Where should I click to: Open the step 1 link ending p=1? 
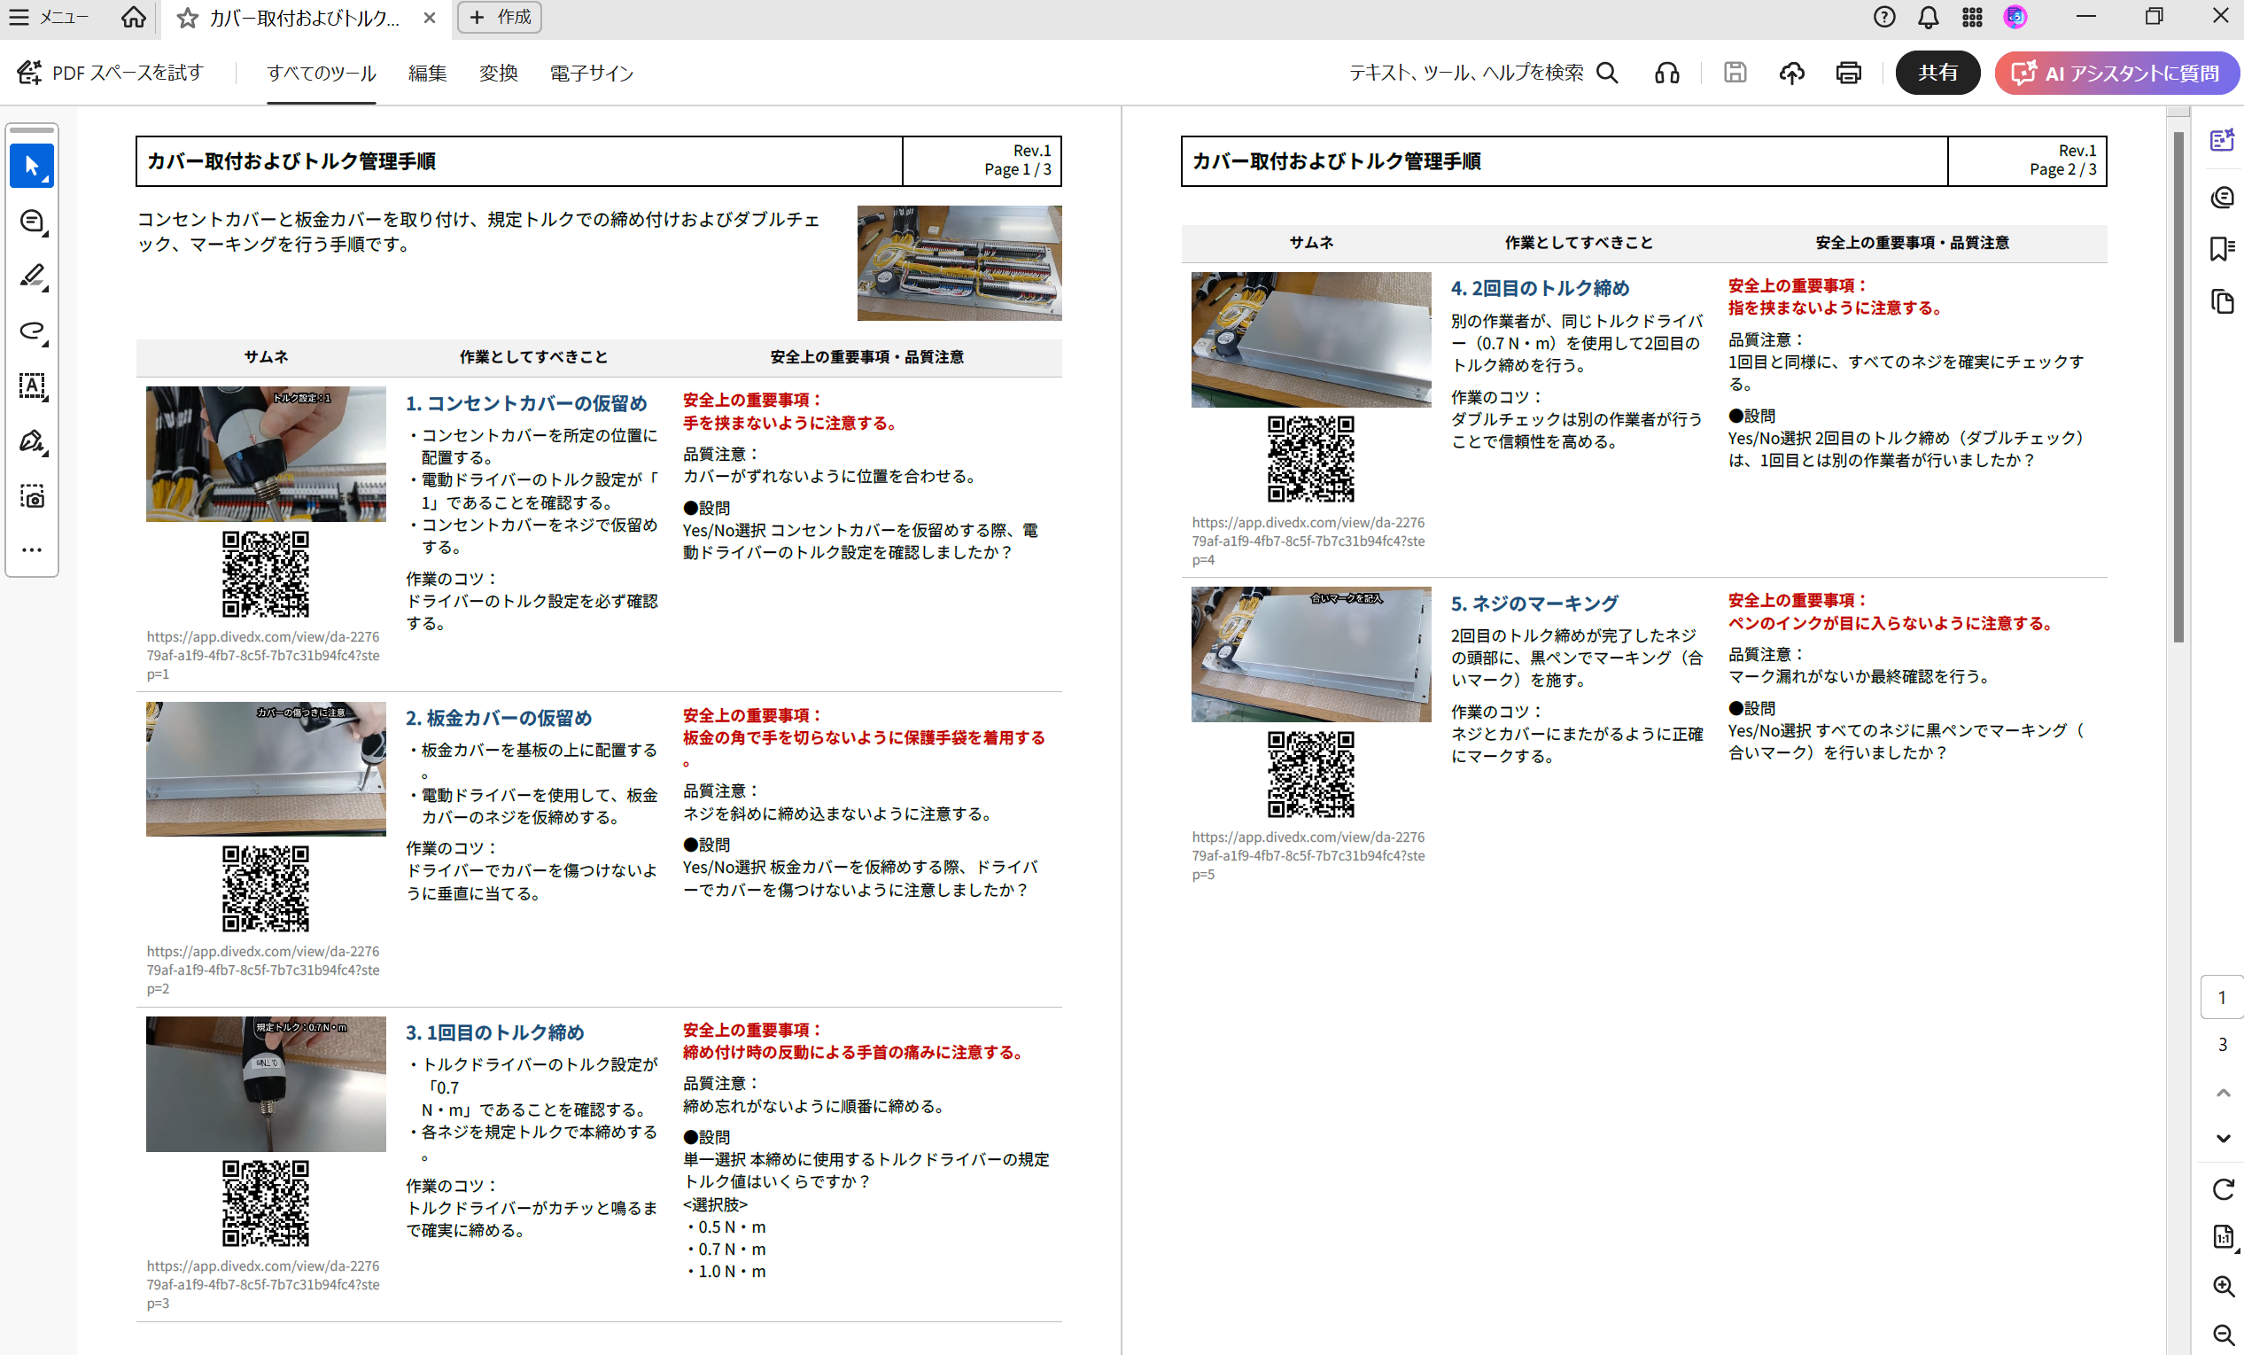click(x=263, y=655)
